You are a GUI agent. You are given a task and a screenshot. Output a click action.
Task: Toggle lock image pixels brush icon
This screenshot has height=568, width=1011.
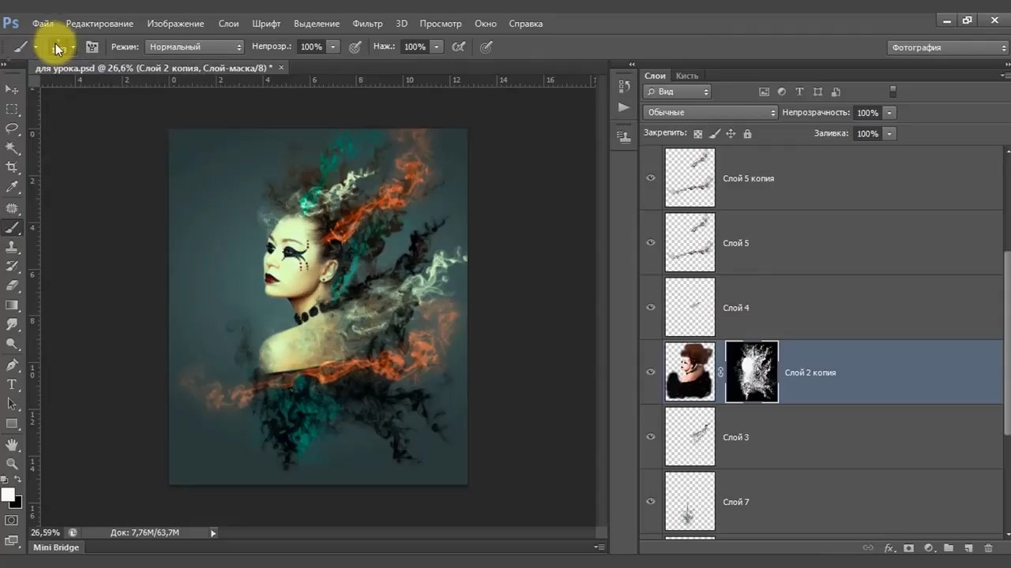click(x=714, y=134)
